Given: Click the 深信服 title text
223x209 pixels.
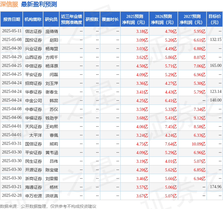Looking at the screenshot, I should point(9,4).
